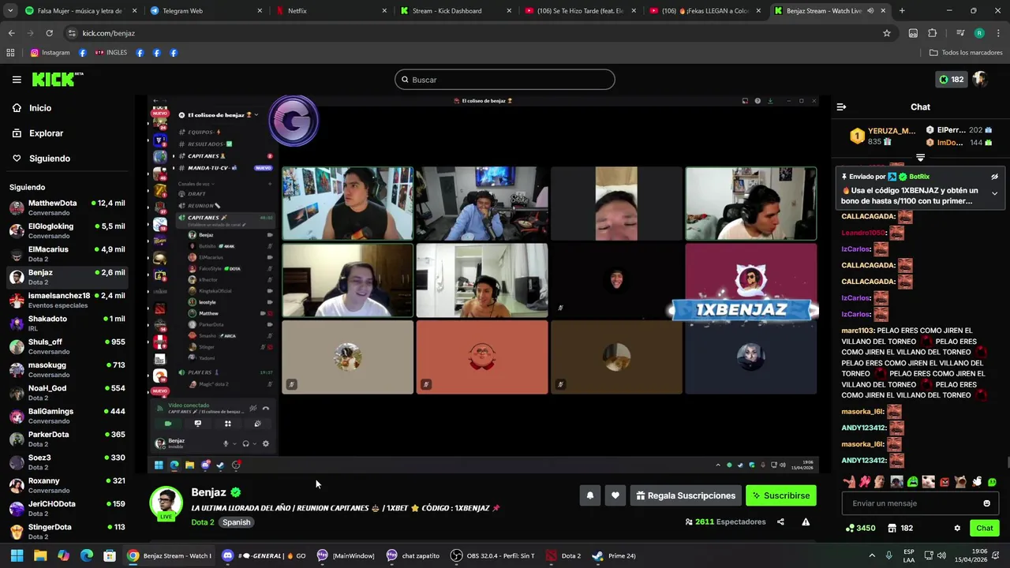Image resolution: width=1010 pixels, height=568 pixels.
Task: Open Chrome media controls icon
Action: coord(960,33)
